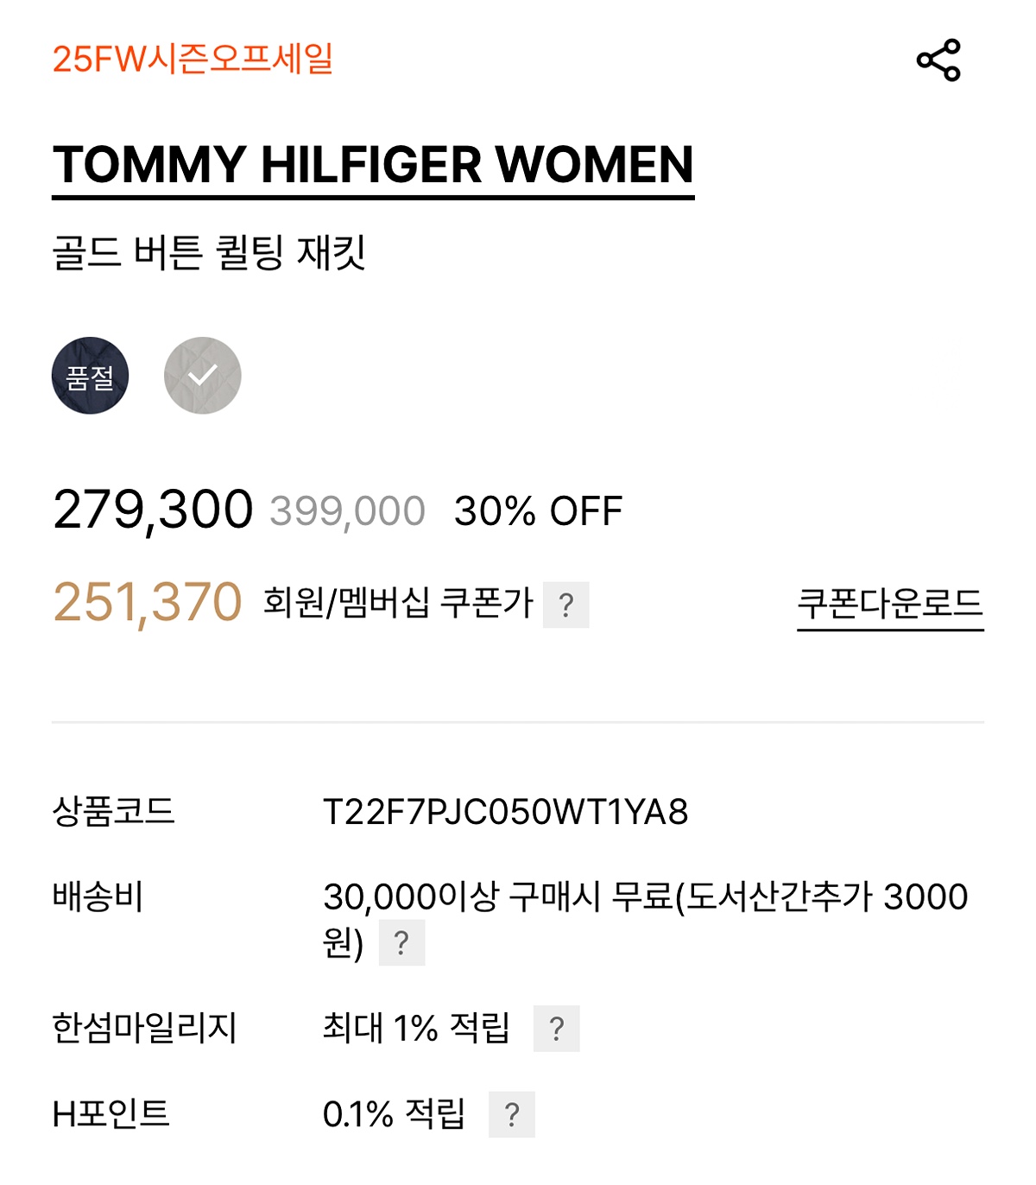This screenshot has width=1036, height=1185.
Task: Open the 25FW시즌오프세일 promotion link
Action: coord(193,59)
